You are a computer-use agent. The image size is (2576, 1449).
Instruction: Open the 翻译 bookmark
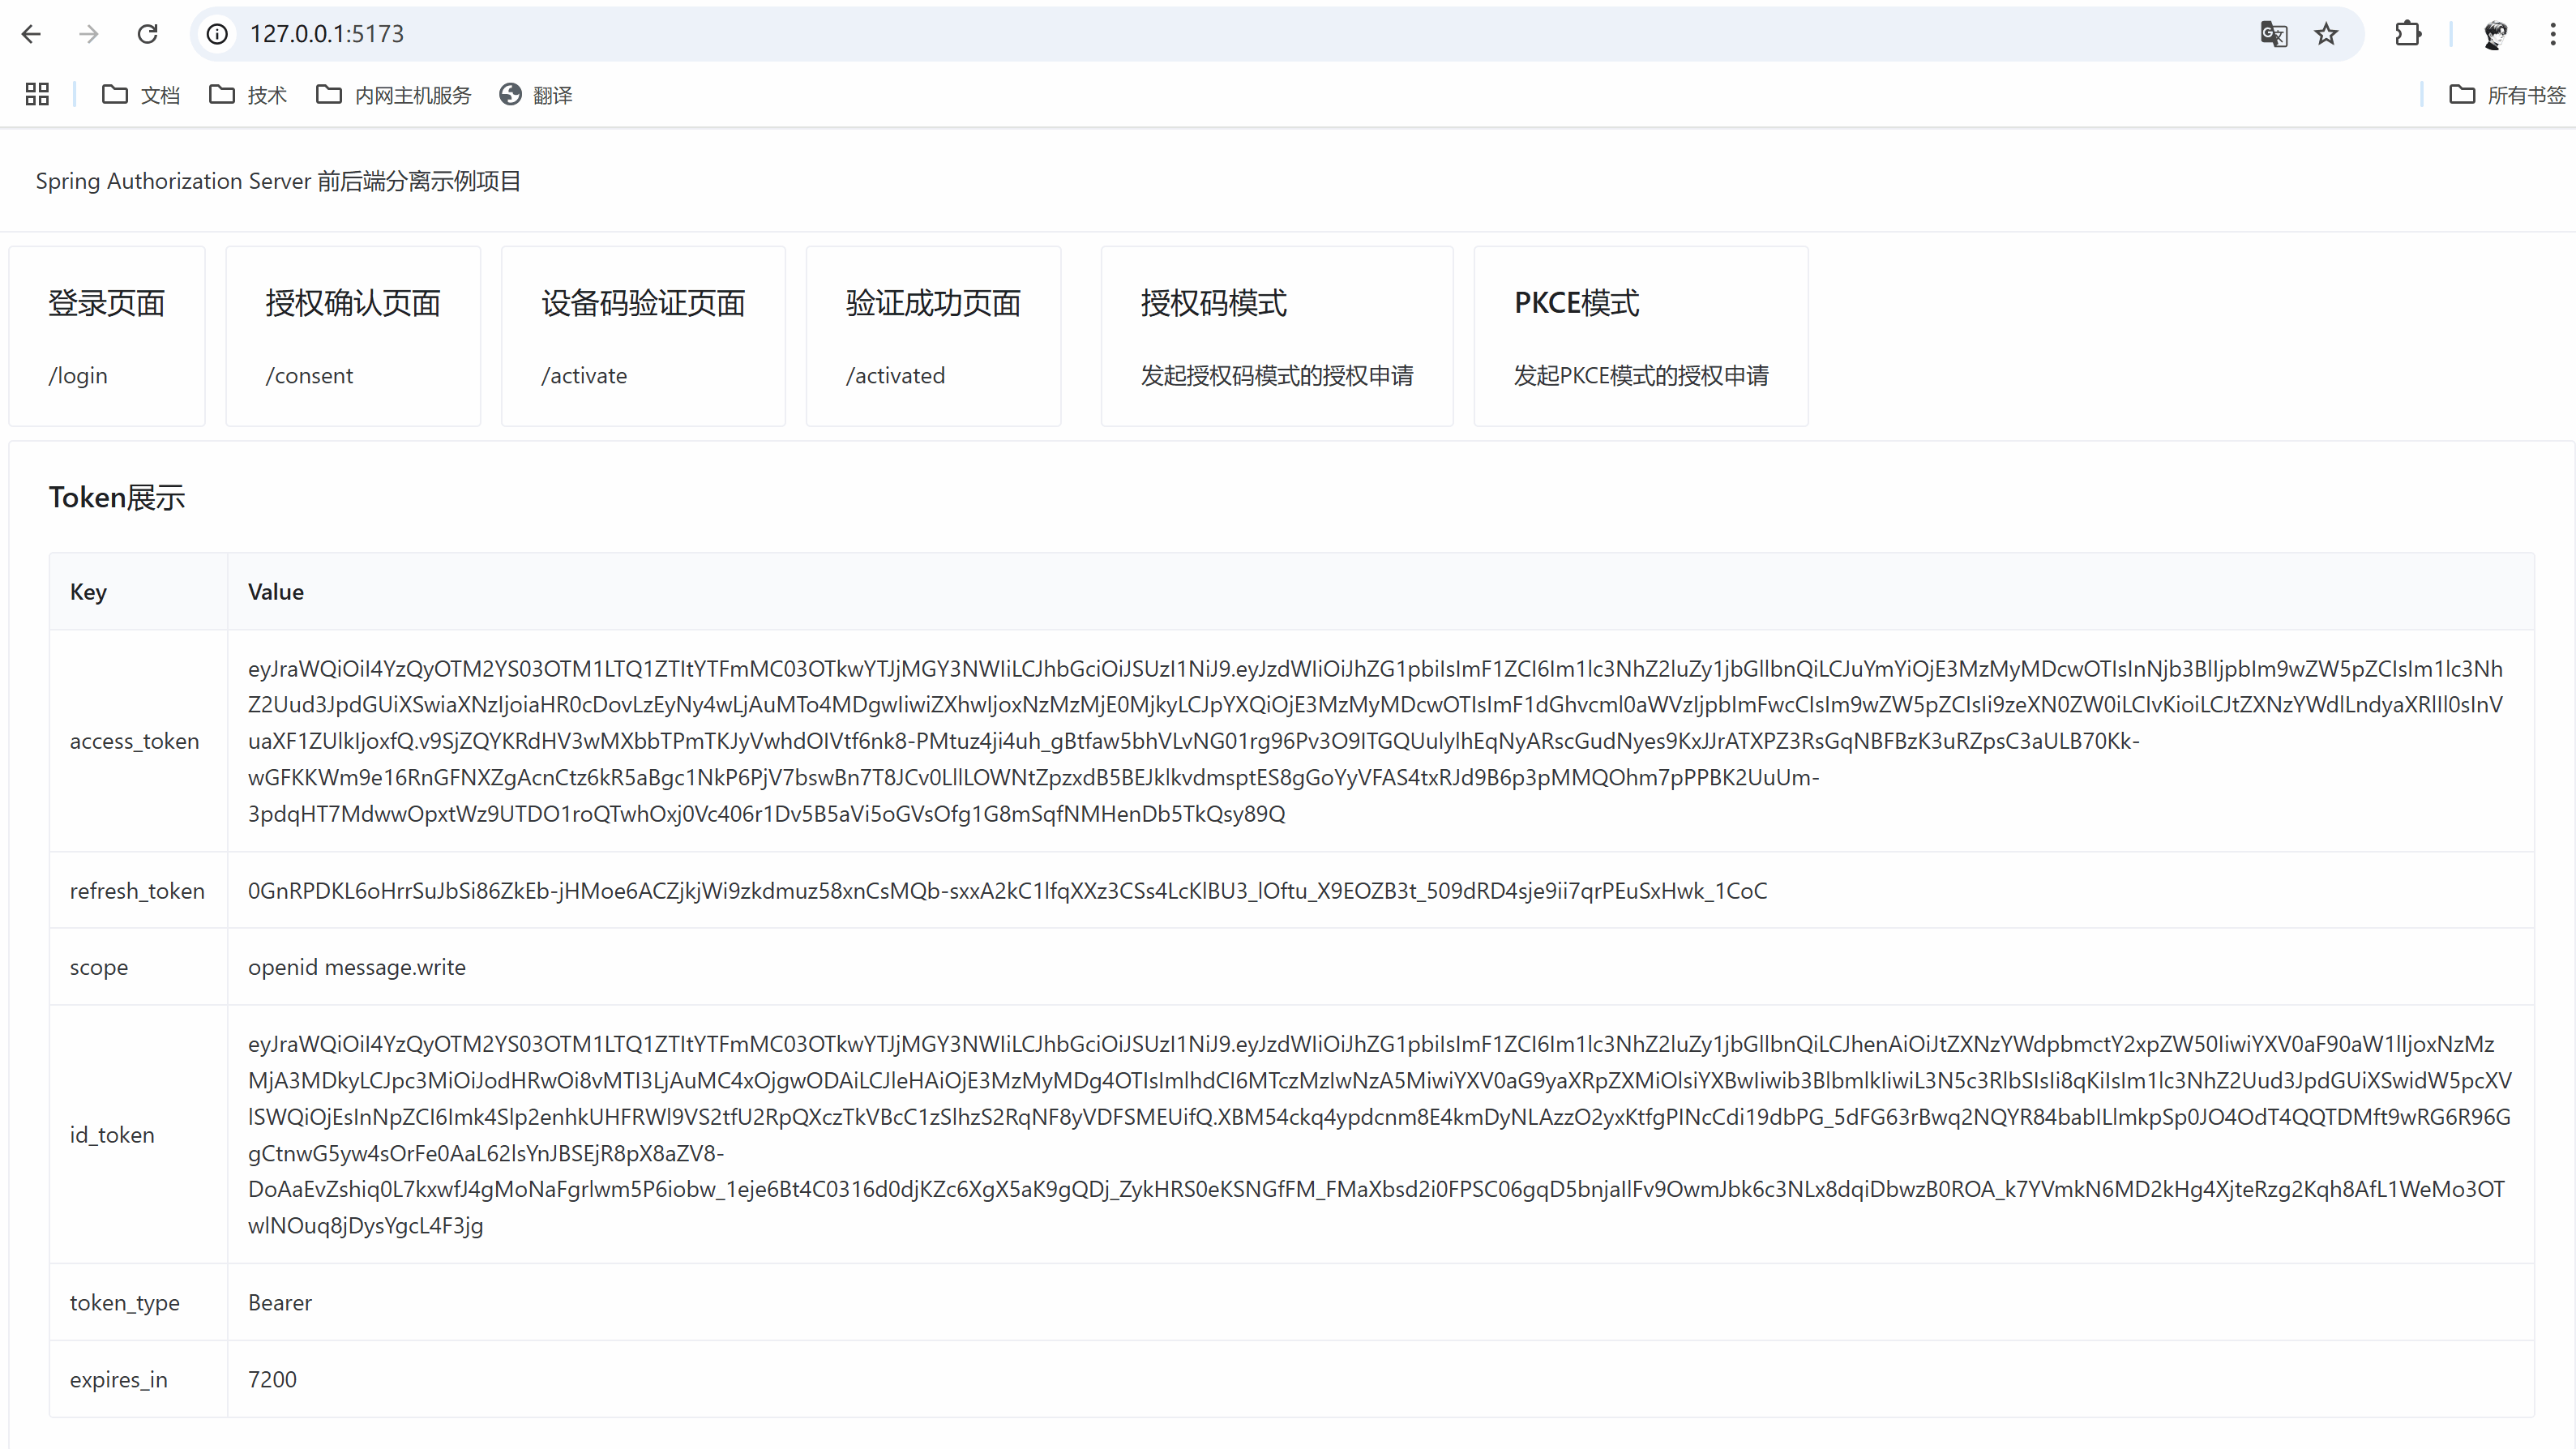click(x=536, y=94)
